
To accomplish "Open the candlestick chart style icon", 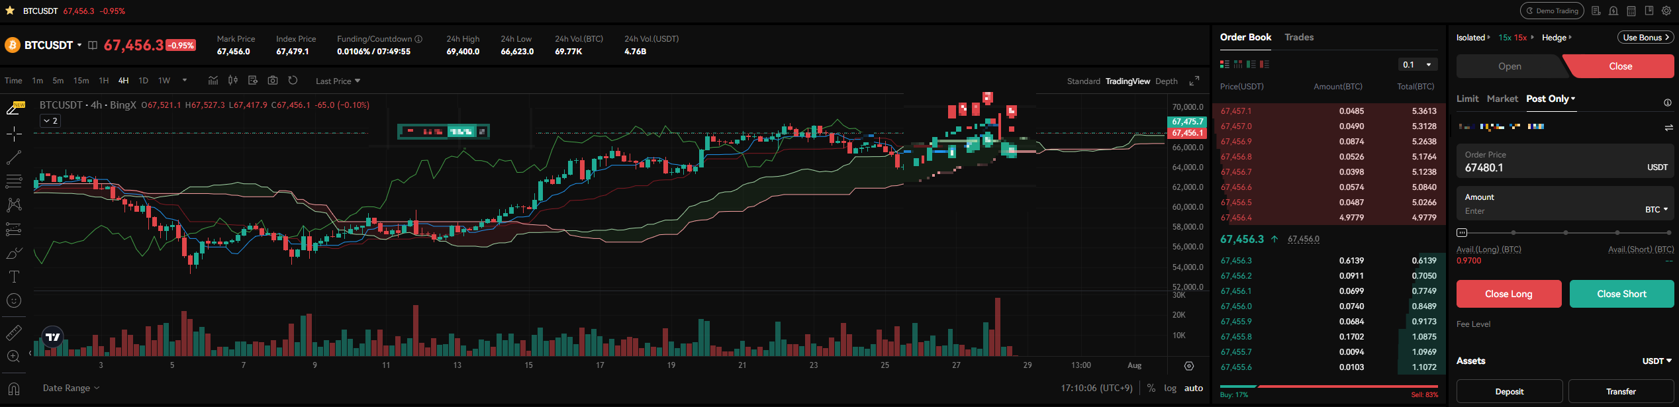I will [x=233, y=81].
